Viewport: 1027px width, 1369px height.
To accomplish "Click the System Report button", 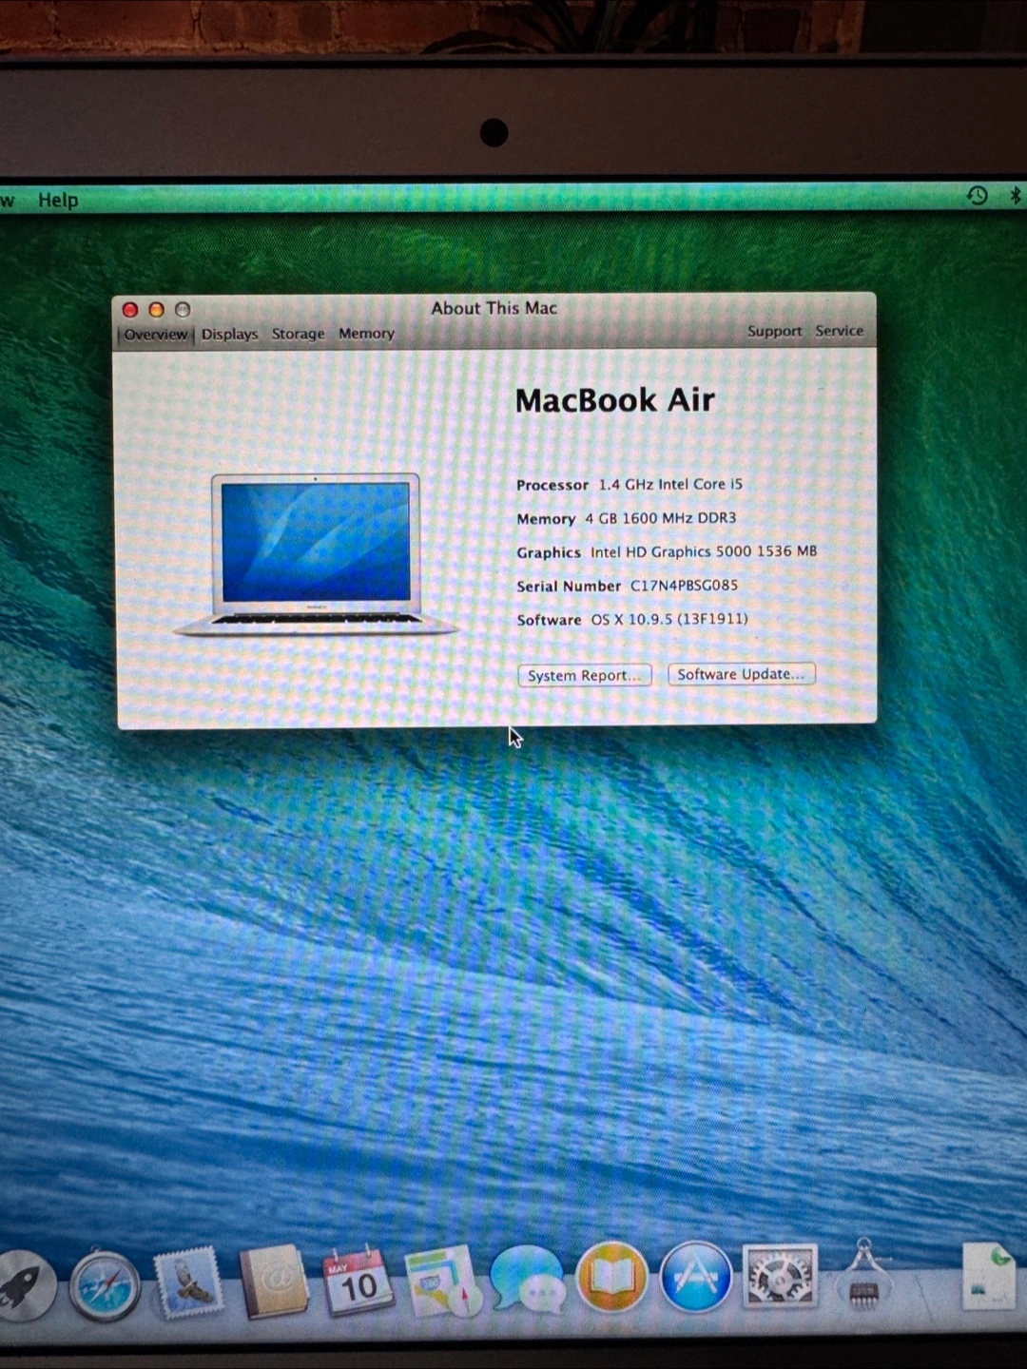I will click(x=584, y=675).
